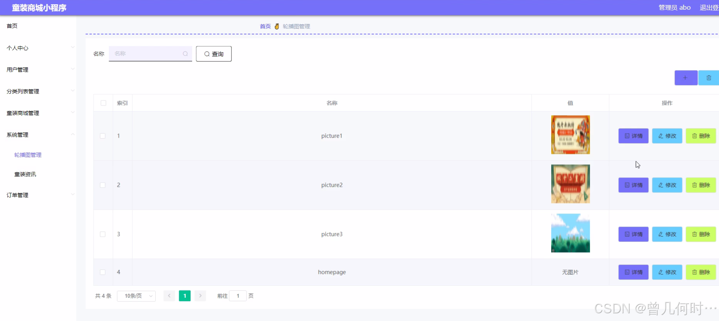The image size is (719, 321).
Task: Select 童装资讯 submenu item
Action: click(25, 174)
